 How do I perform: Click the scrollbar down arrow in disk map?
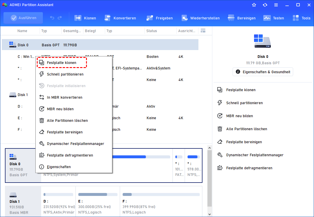coord(209,214)
